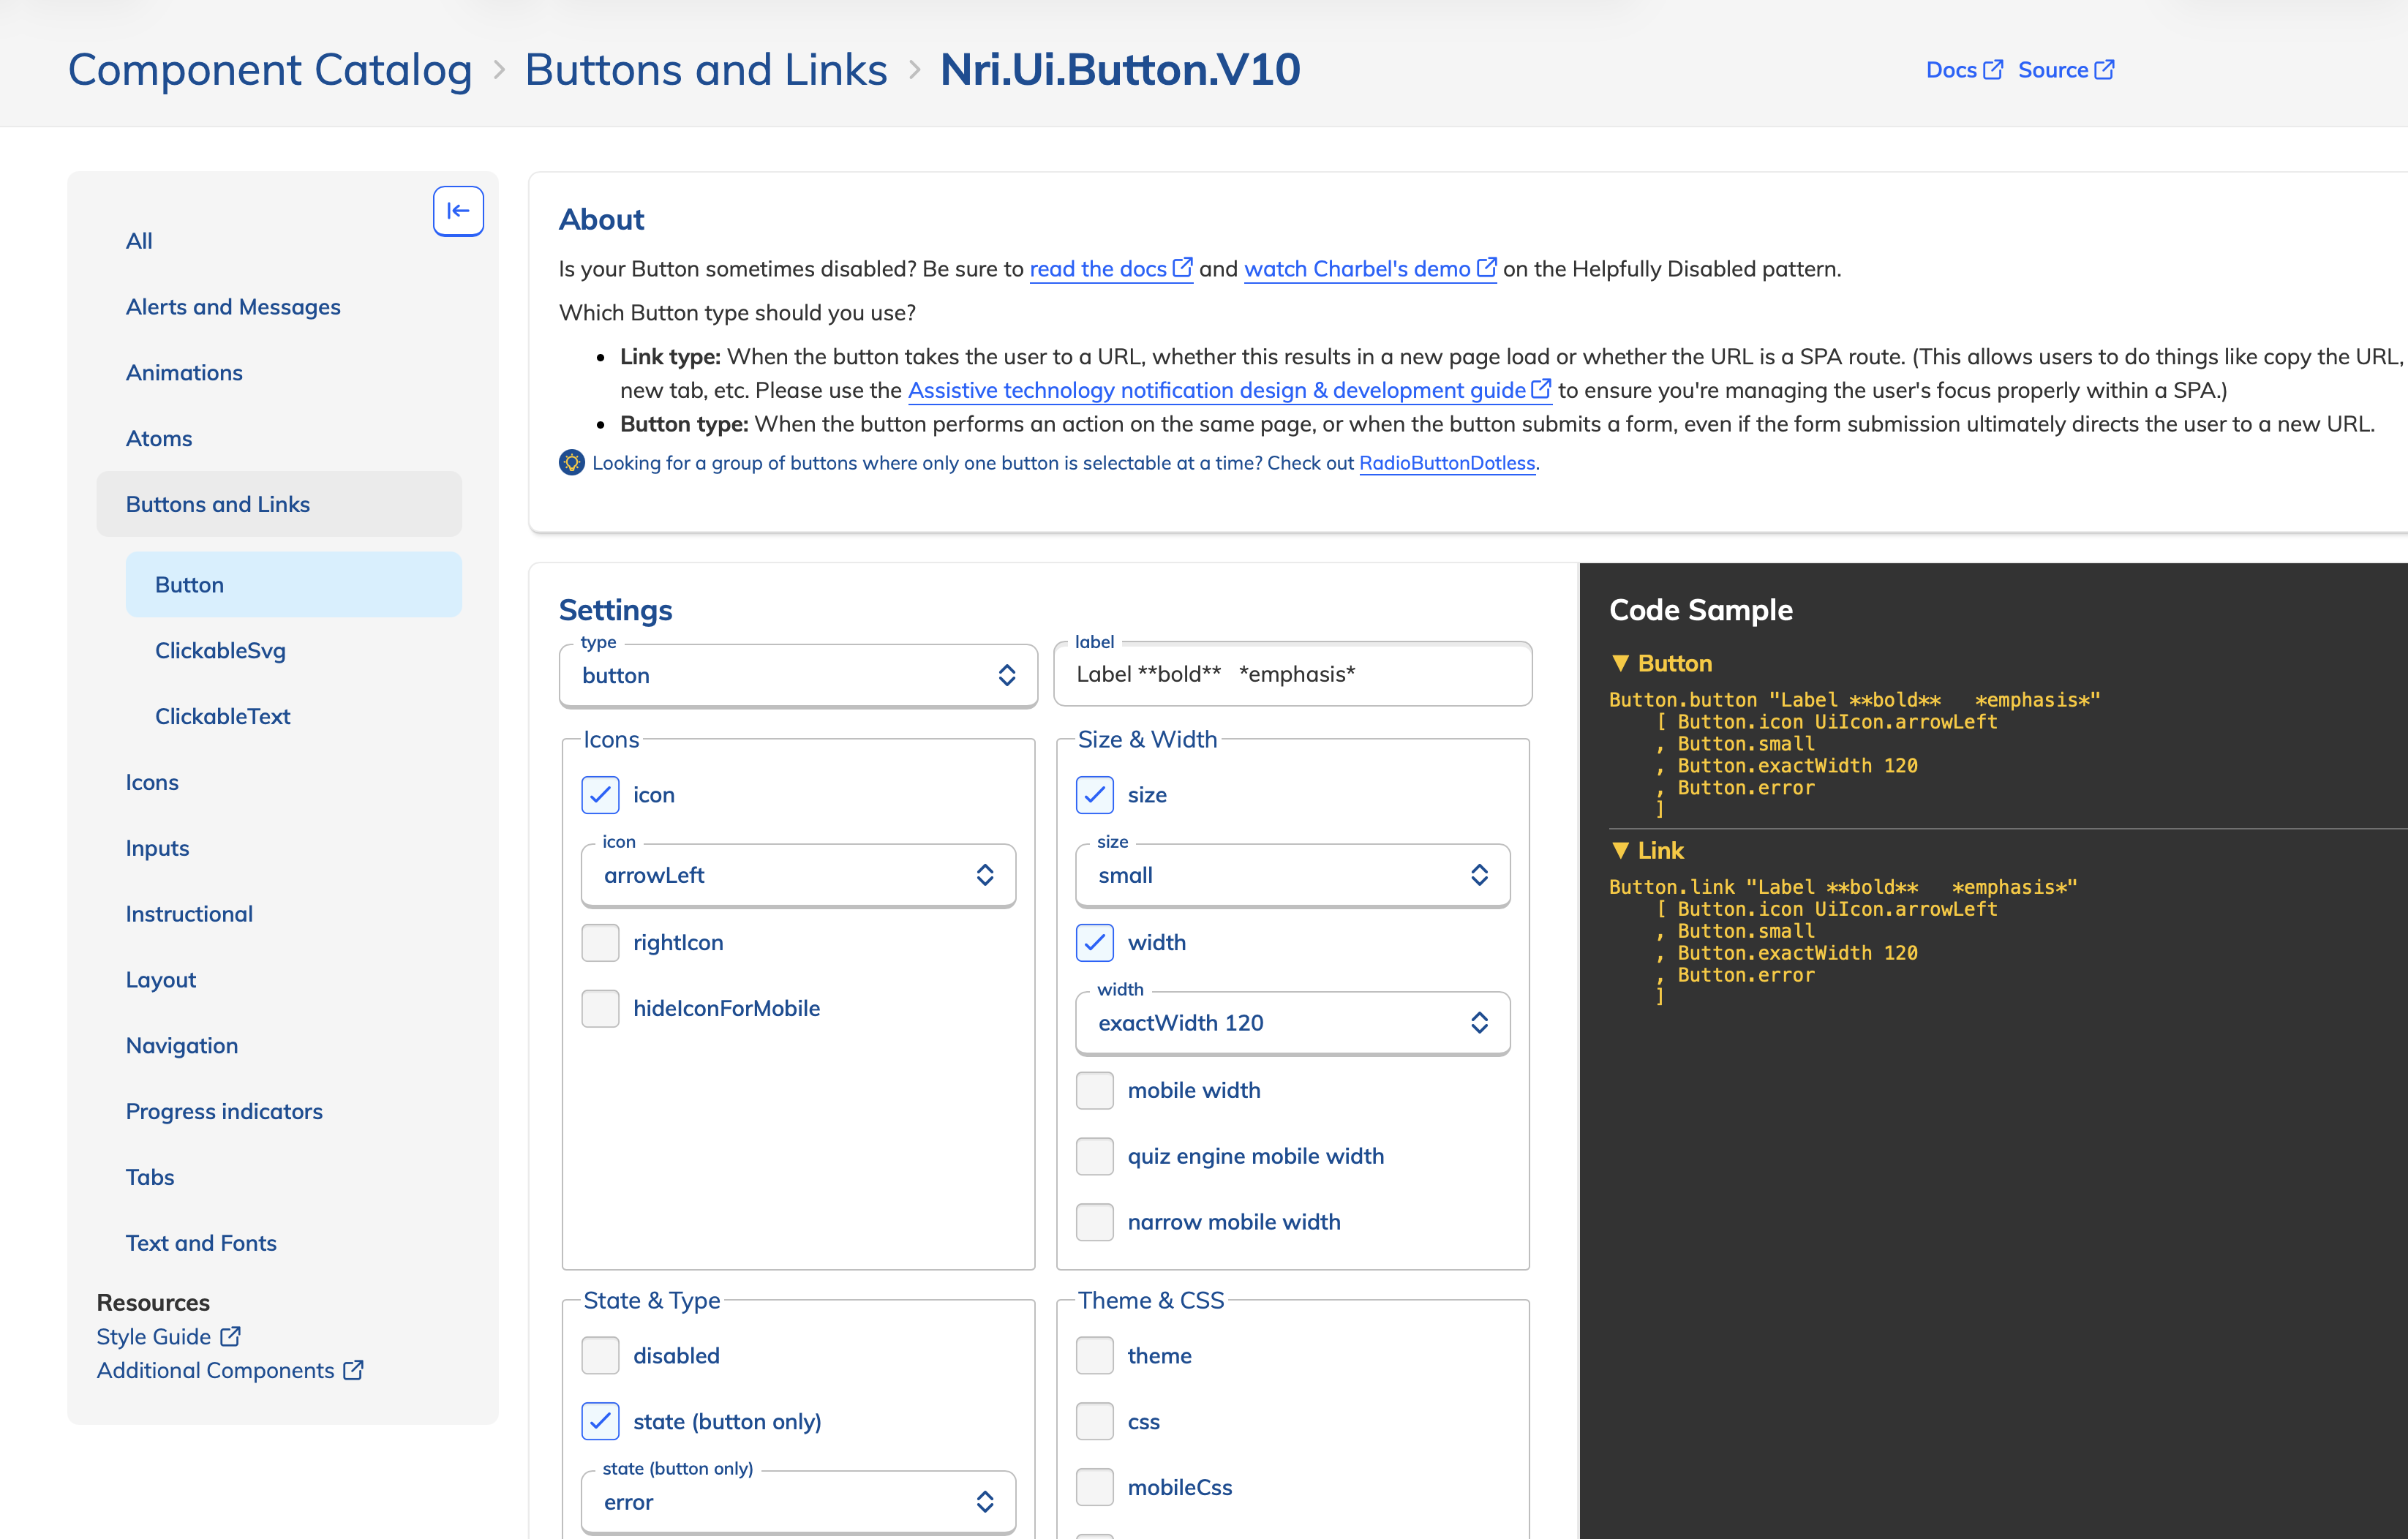Click the lightbulb tip icon

coord(571,463)
